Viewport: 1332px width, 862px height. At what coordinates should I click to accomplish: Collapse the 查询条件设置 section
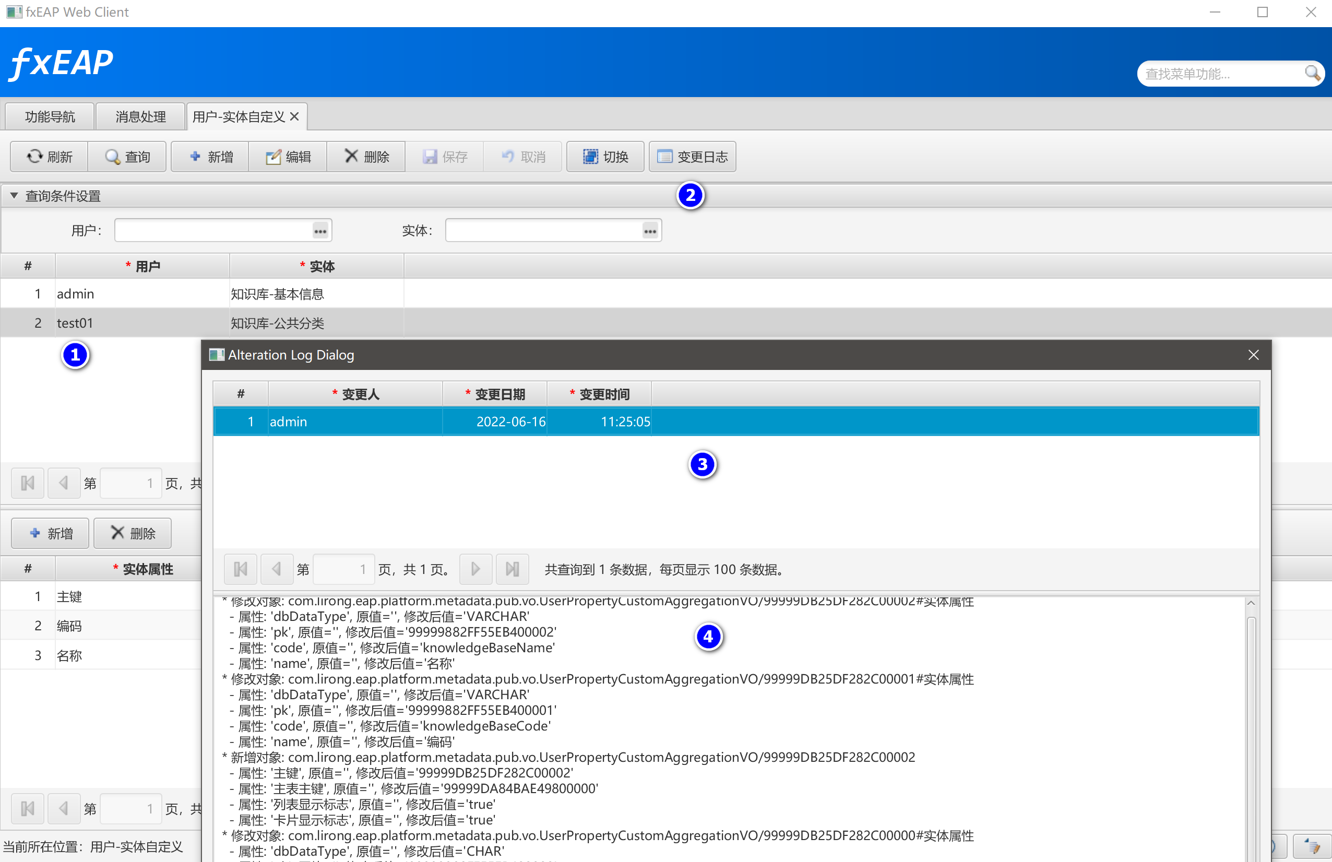coord(14,195)
